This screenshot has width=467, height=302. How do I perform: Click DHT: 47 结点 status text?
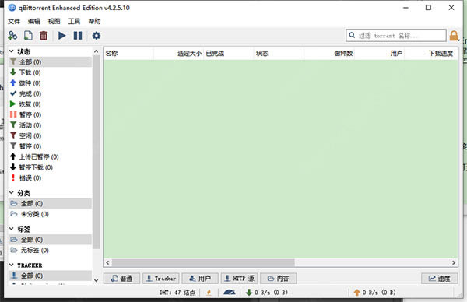pyautogui.click(x=177, y=293)
